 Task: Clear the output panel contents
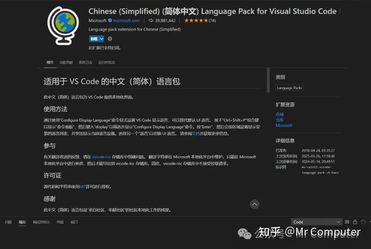(x=347, y=221)
